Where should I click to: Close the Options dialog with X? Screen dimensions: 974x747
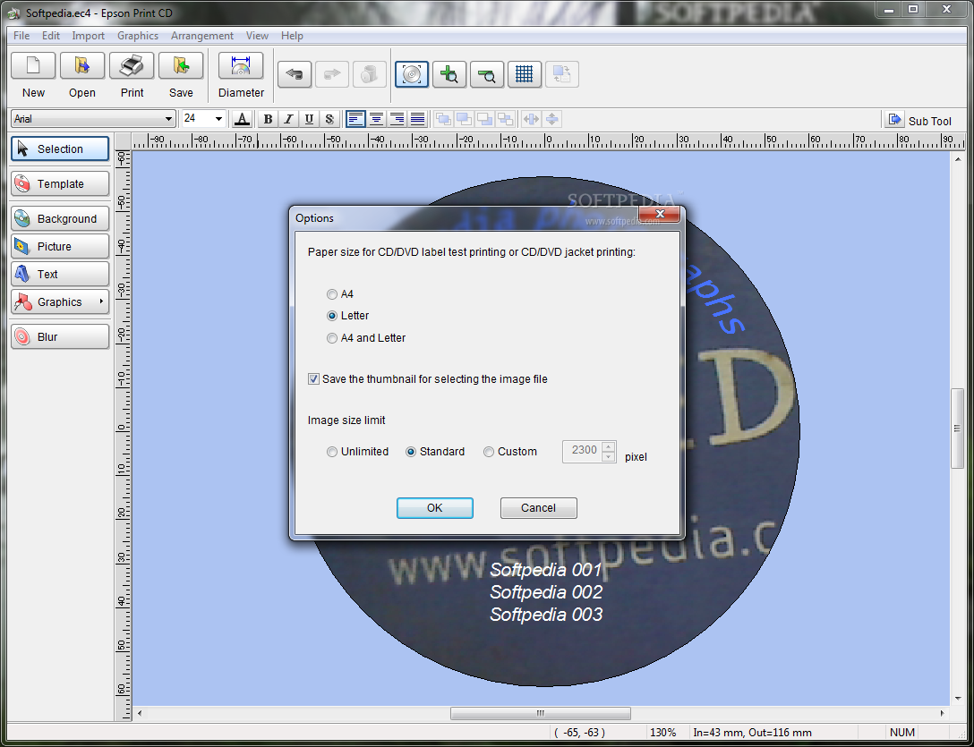pos(660,214)
